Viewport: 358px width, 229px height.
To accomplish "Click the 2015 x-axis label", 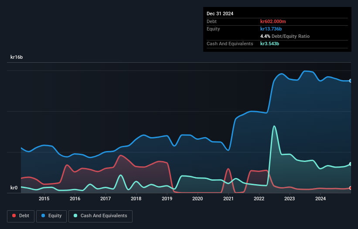I will [44, 199].
